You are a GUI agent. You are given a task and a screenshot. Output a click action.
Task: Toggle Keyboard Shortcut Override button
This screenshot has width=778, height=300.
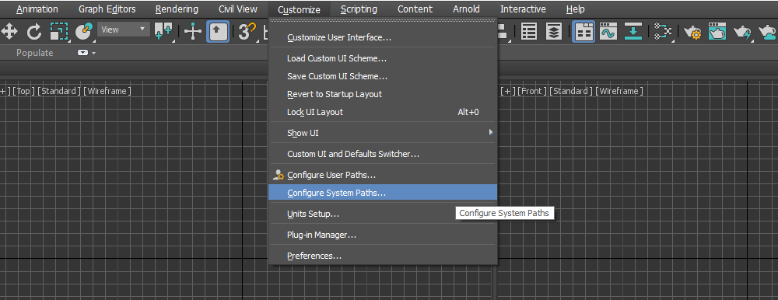218,32
